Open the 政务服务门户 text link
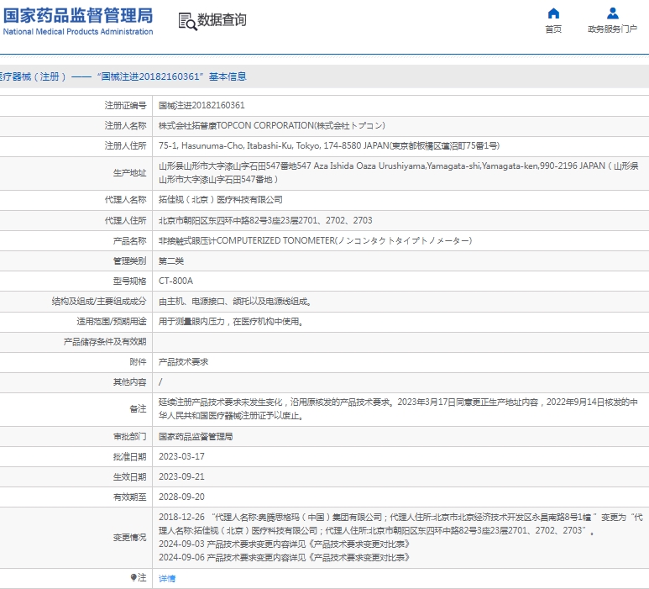This screenshot has height=589, width=649. tap(613, 29)
